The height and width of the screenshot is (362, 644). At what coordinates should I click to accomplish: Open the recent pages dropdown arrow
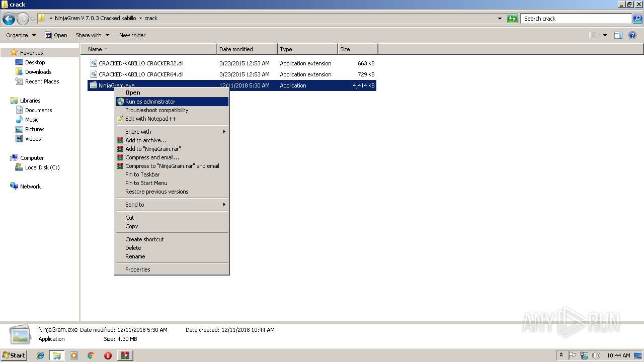point(33,19)
